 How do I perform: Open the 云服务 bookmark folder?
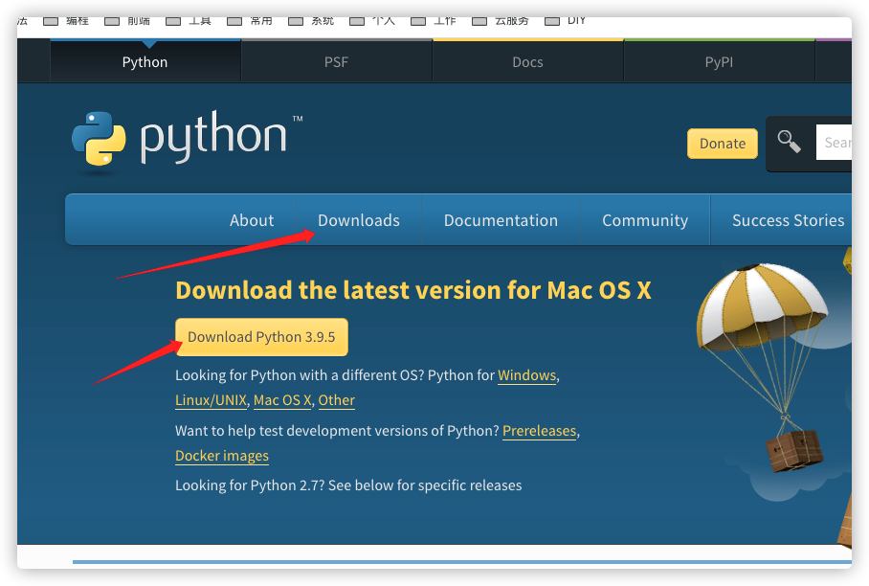(501, 21)
